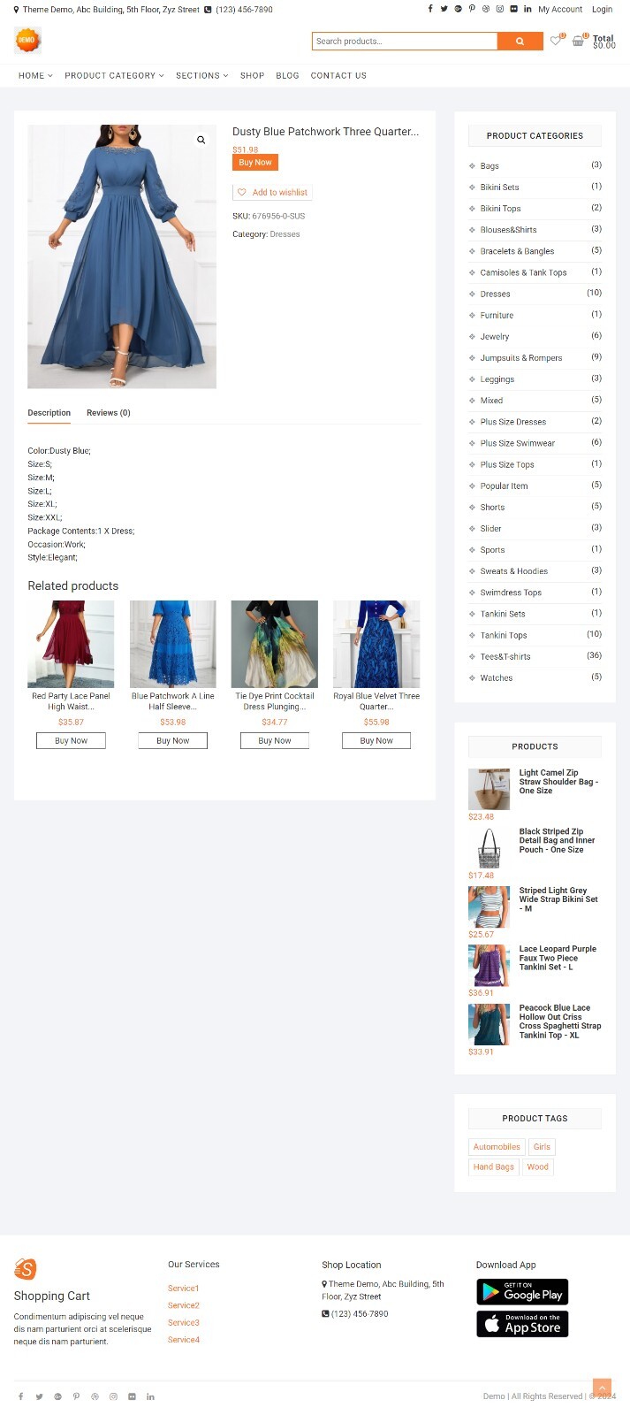Click the footer Twitter icon
This screenshot has height=1415, width=630.
39,1396
